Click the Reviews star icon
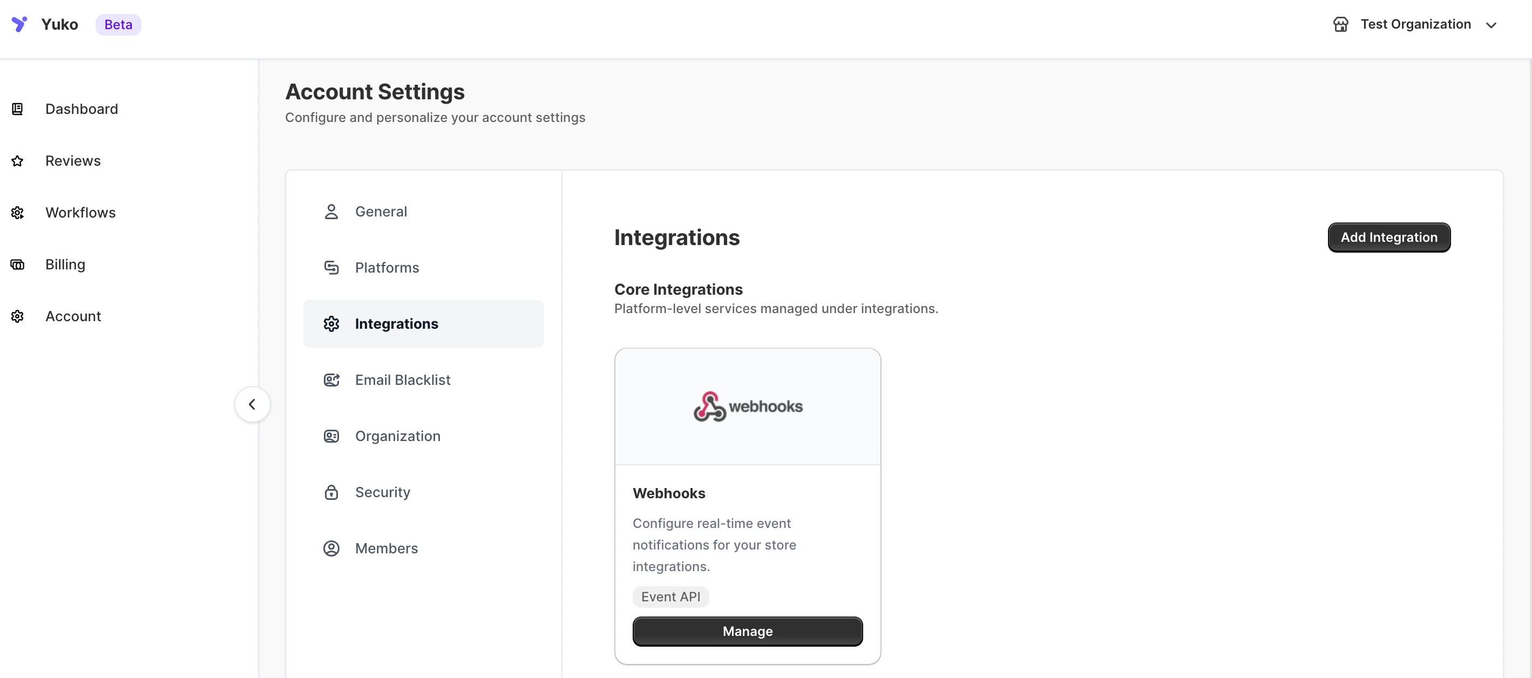 [x=17, y=160]
